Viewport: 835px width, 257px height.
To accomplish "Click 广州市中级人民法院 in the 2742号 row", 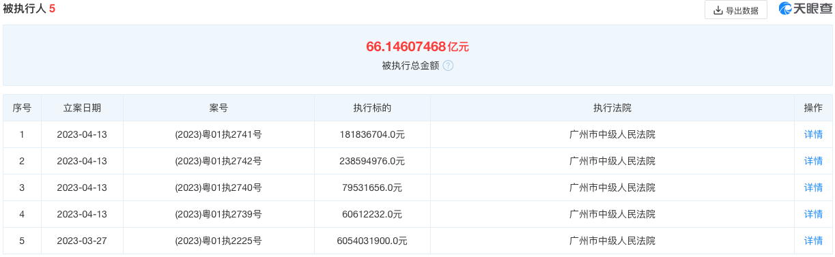I will click(x=612, y=161).
